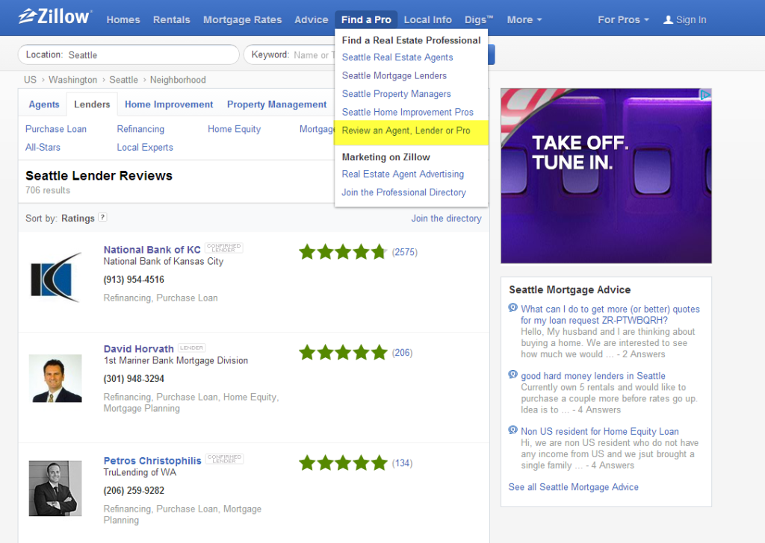This screenshot has width=765, height=543.
Task: Filter by Local Experts
Action: pyautogui.click(x=145, y=147)
